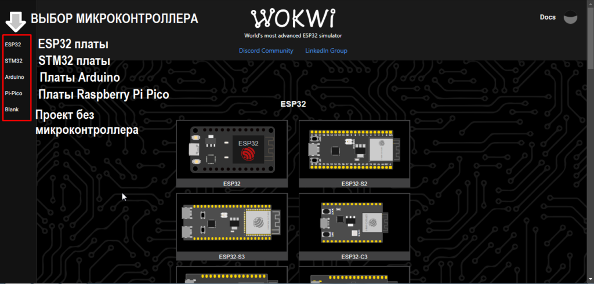Screen dimensions: 594x284
Task: Open the LinkedIn Group link
Action: click(x=326, y=50)
